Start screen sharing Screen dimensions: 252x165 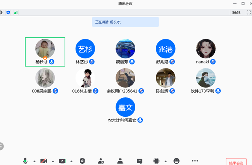[62, 161]
